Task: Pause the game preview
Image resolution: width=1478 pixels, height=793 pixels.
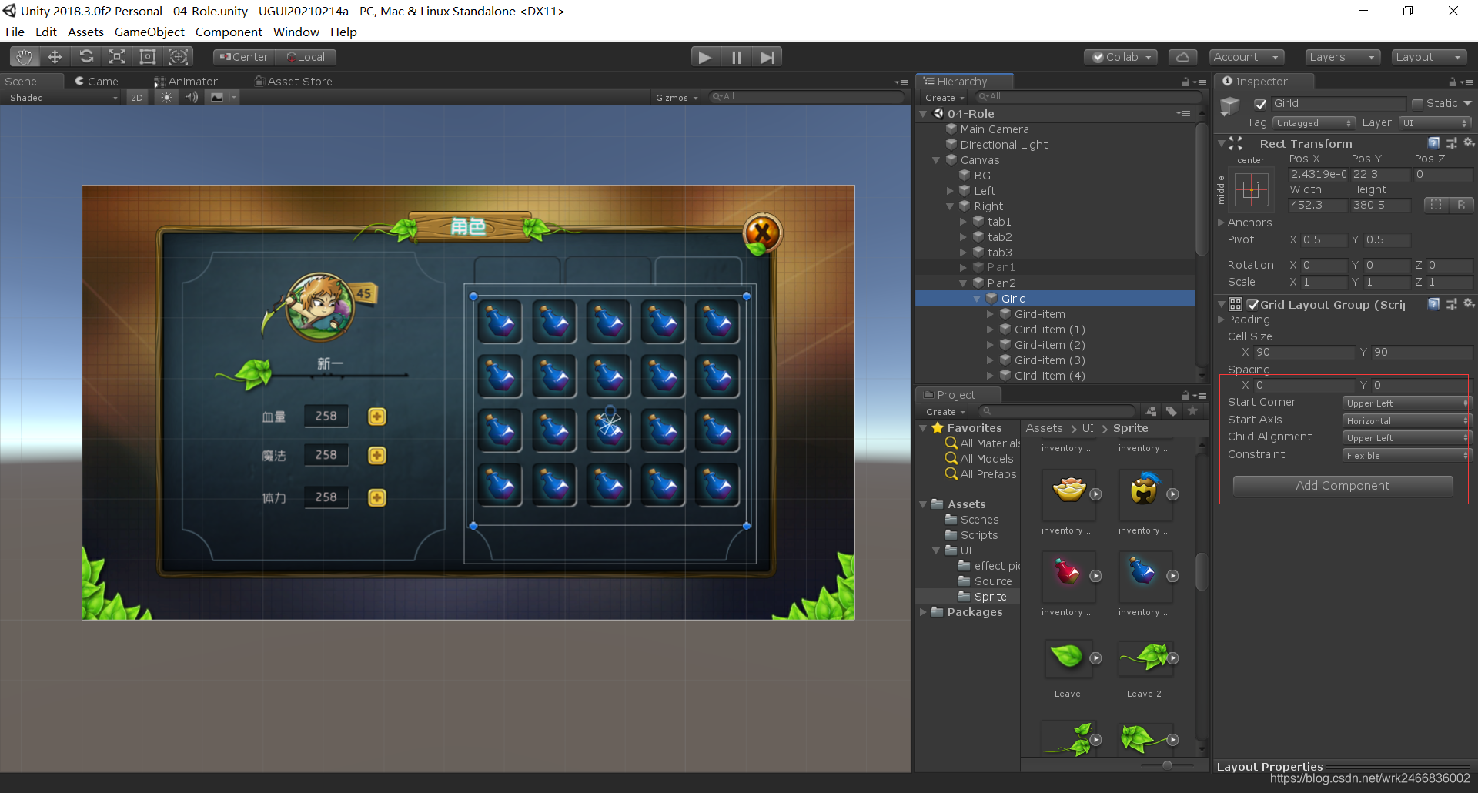Action: 736,56
